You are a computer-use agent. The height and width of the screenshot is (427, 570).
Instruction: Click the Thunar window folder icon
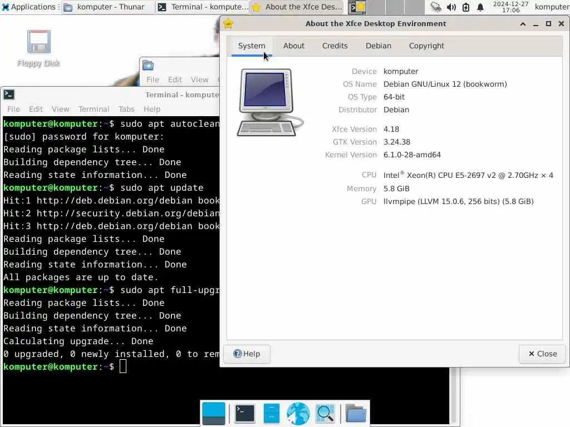point(148,66)
